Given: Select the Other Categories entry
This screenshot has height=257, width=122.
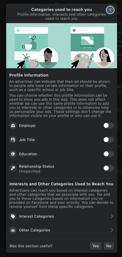Looking at the screenshot, I should [x=61, y=230].
